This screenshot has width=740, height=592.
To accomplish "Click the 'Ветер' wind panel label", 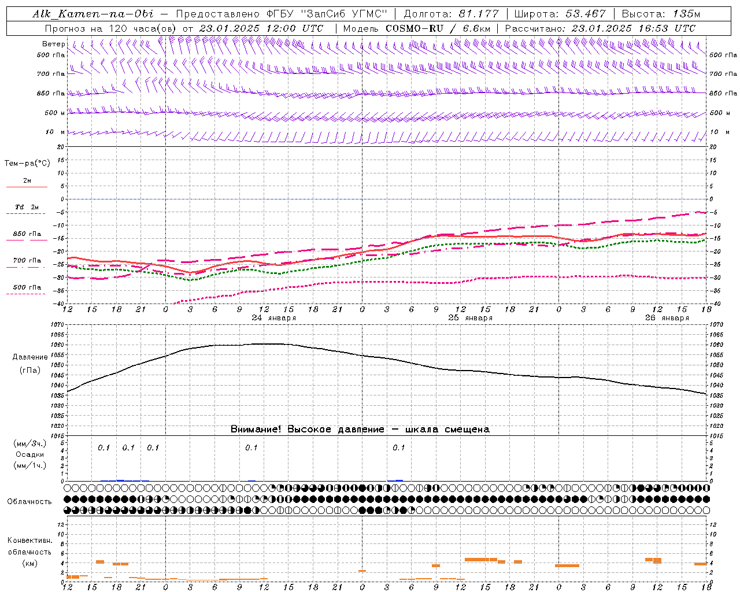I will pos(53,44).
